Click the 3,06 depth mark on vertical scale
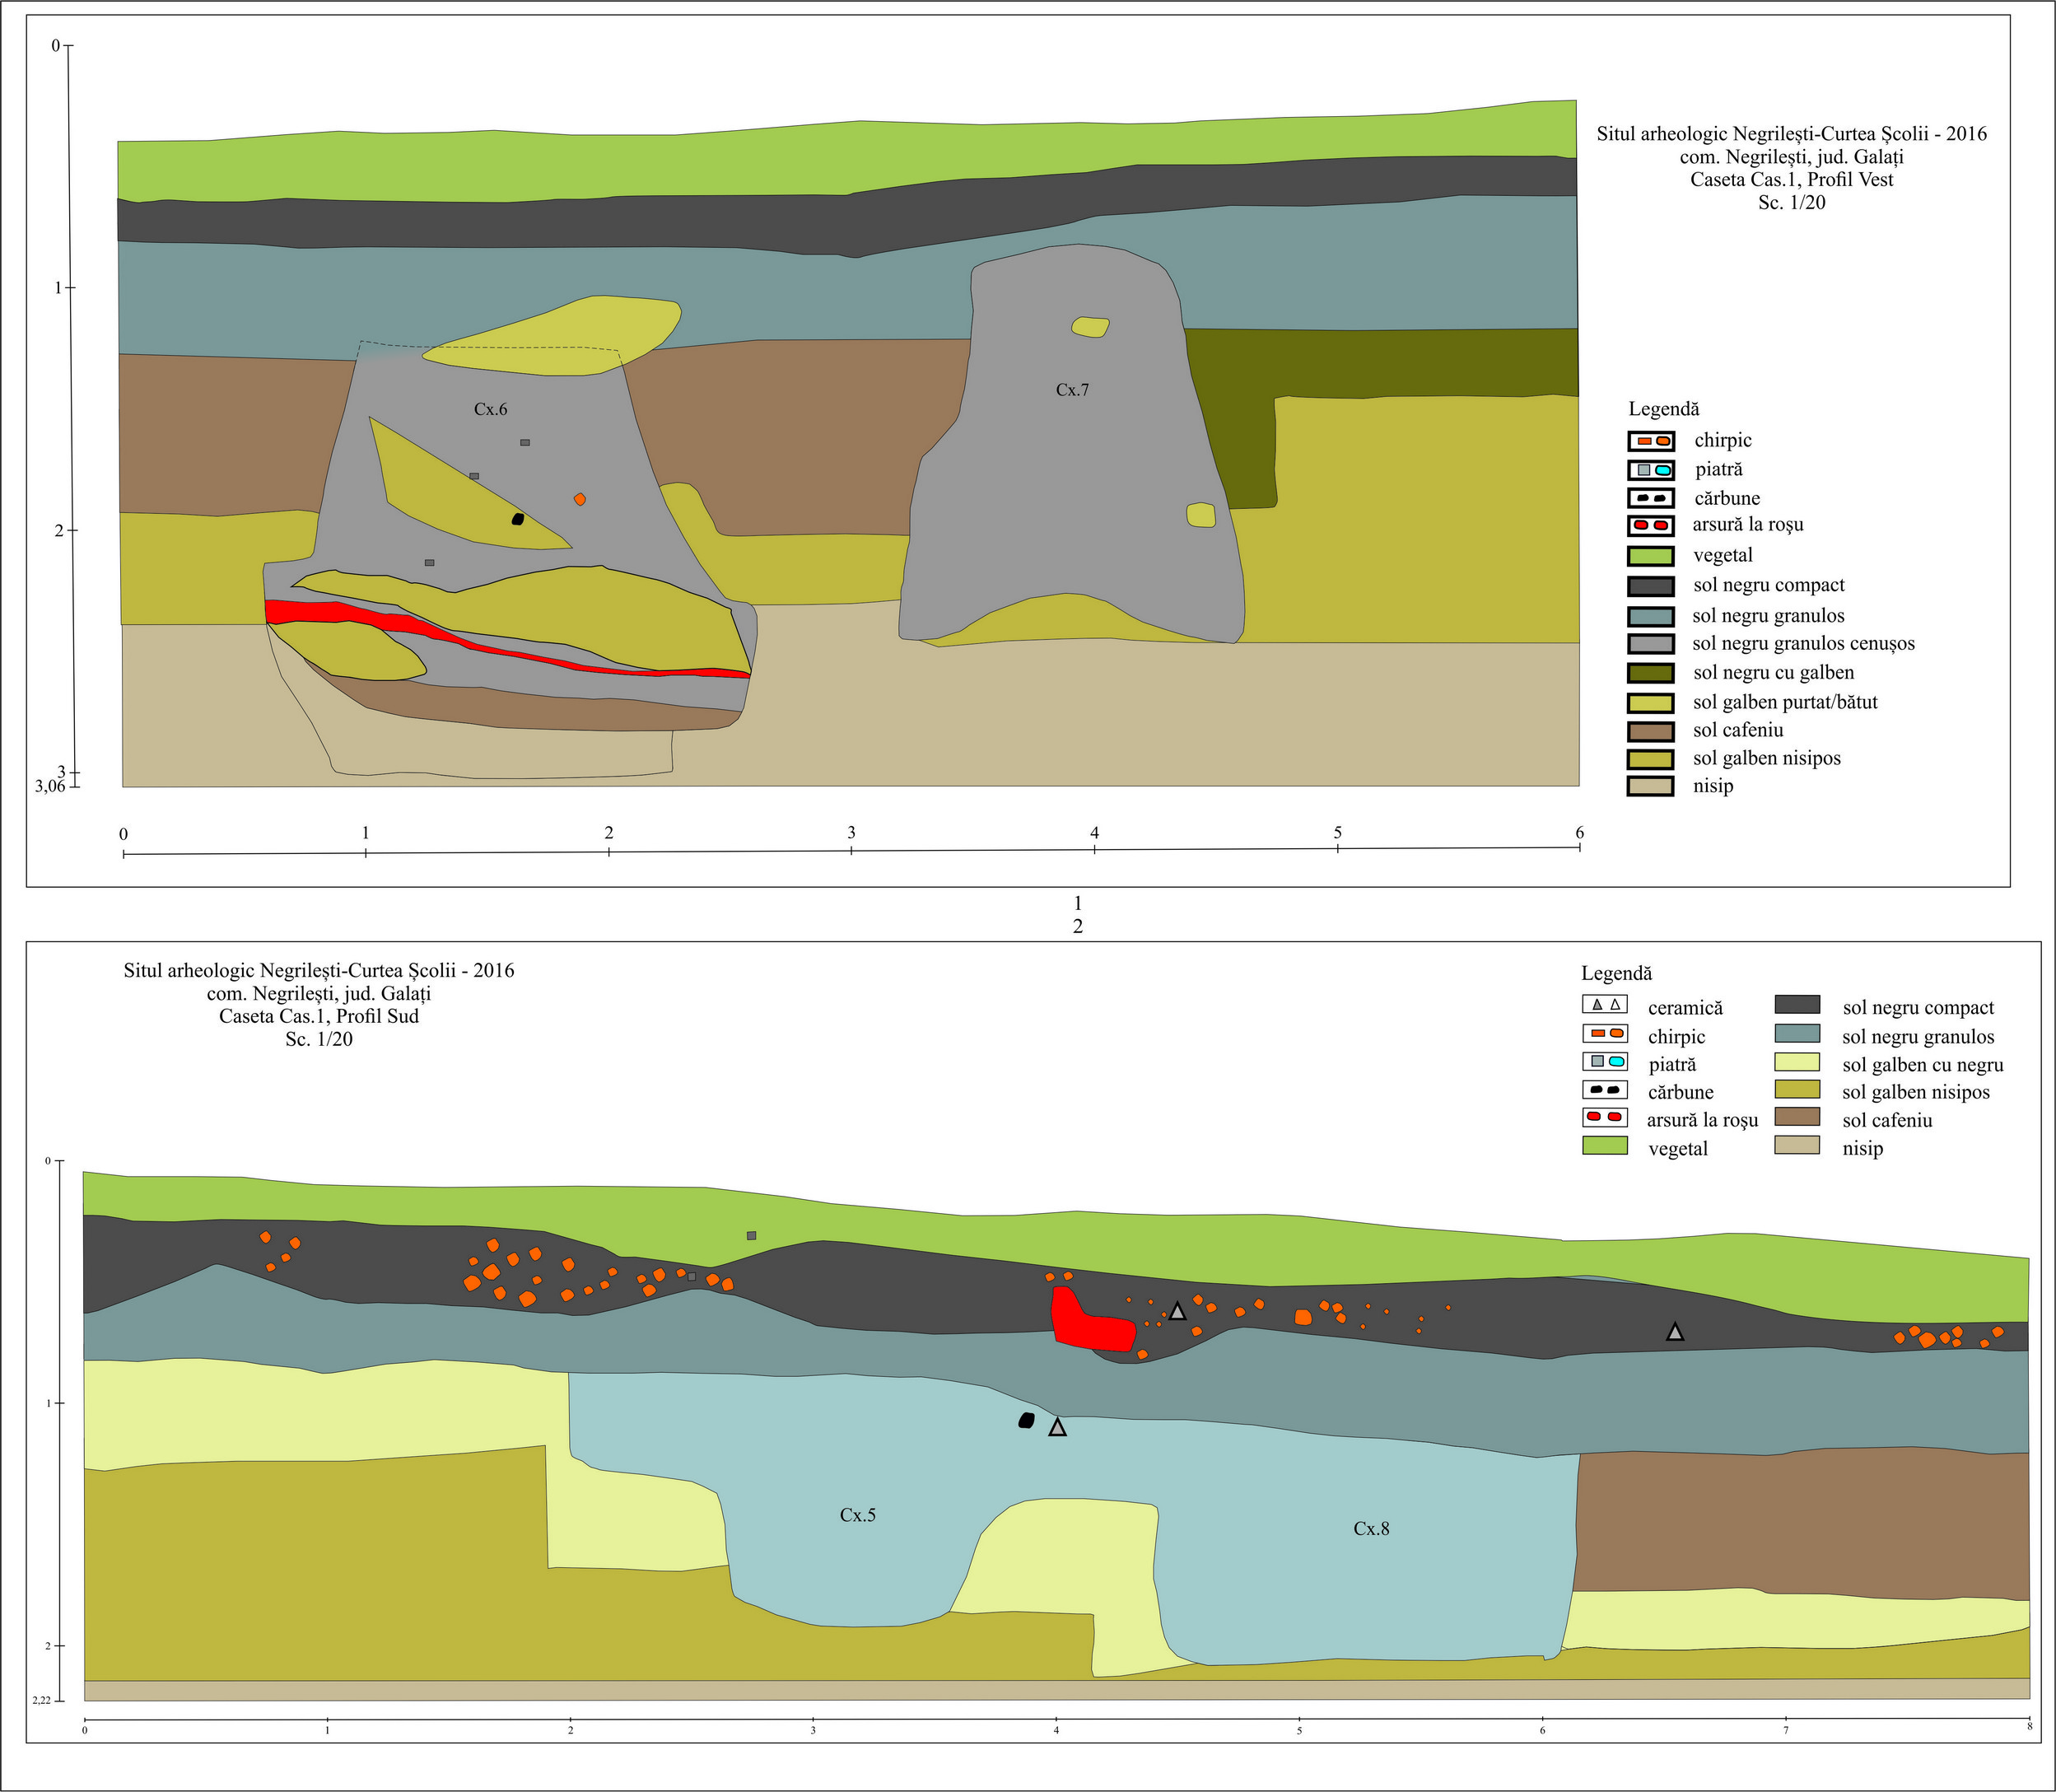This screenshot has height=1792, width=2056. click(x=50, y=787)
